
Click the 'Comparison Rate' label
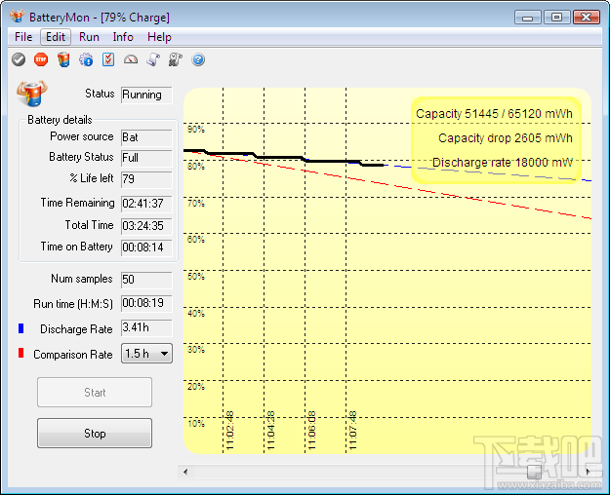pyautogui.click(x=73, y=355)
